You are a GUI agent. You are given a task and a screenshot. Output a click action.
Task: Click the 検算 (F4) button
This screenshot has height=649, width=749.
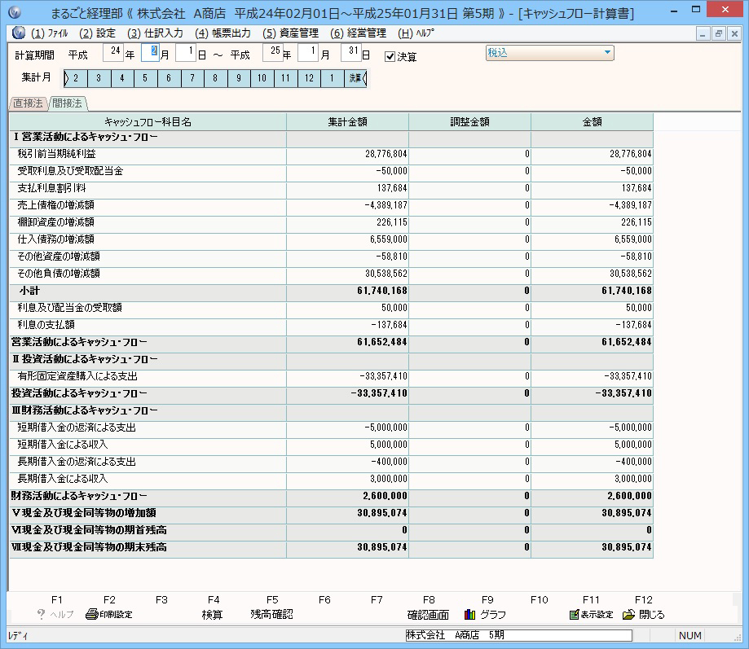(213, 615)
